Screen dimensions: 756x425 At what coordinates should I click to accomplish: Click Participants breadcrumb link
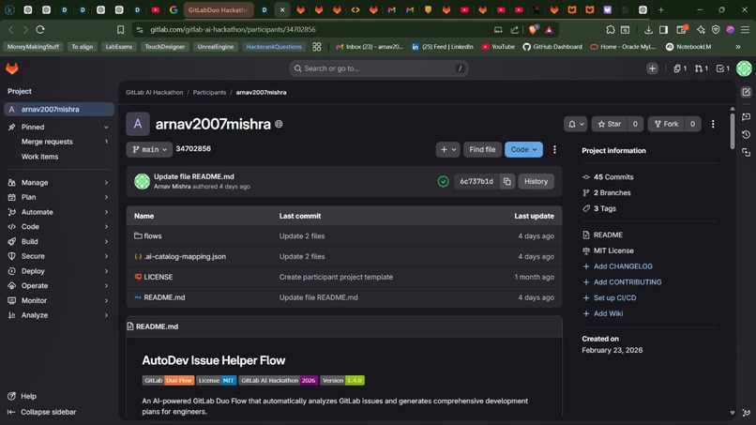pos(209,92)
